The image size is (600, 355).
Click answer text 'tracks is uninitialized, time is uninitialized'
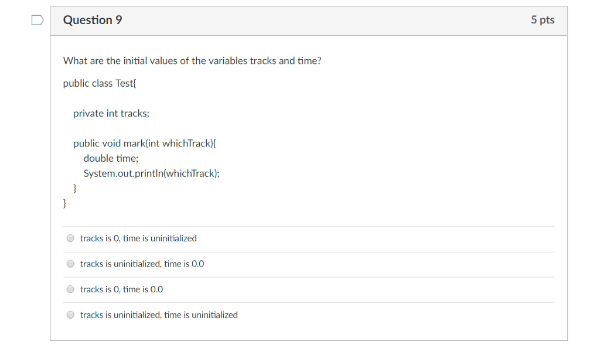point(159,315)
